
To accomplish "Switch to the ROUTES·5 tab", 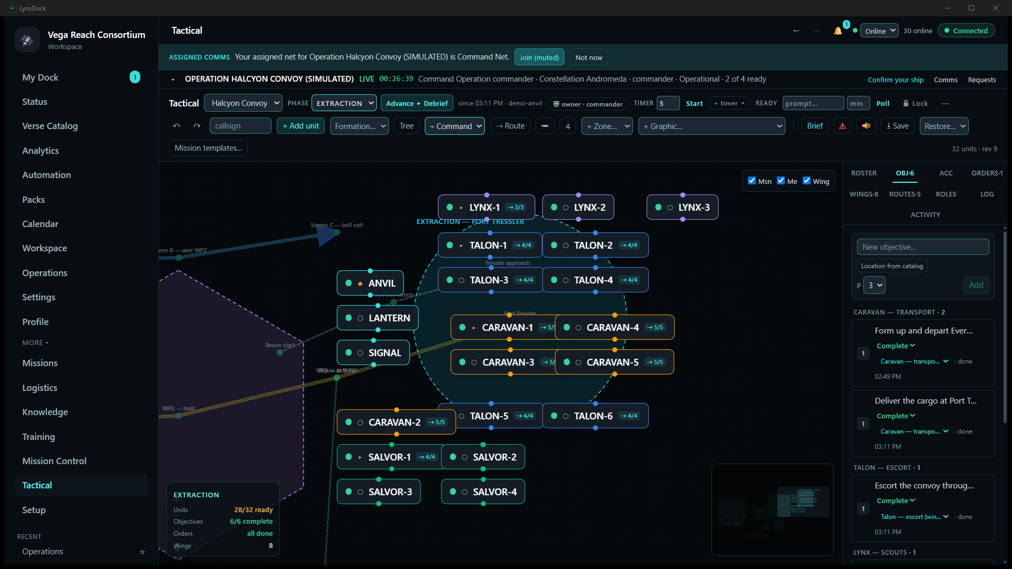I will (905, 194).
